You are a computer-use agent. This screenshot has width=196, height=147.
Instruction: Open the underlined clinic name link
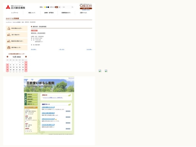point(38,33)
